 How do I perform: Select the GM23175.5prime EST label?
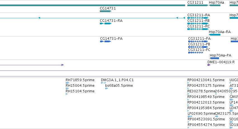pyautogui.click(x=226, y=114)
